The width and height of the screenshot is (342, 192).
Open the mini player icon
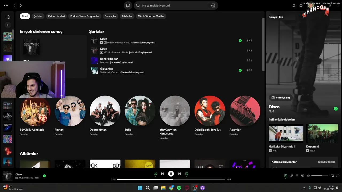click(332, 176)
